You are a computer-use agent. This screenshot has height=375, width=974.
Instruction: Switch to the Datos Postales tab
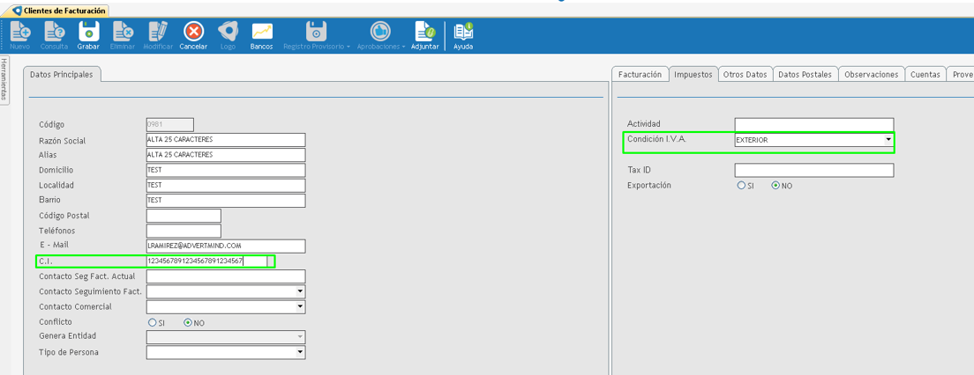[x=805, y=75]
